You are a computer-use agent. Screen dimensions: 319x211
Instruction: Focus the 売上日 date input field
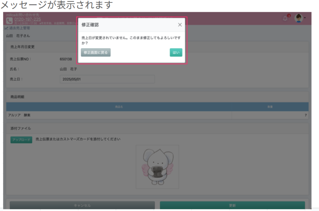click(107, 79)
